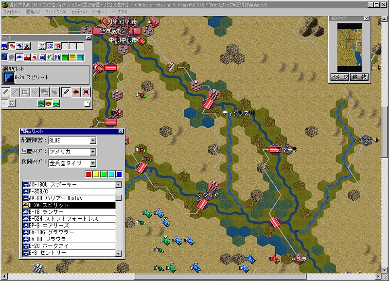389x281 pixels.
Task: Open the 編集(E) menu
Action: point(33,12)
